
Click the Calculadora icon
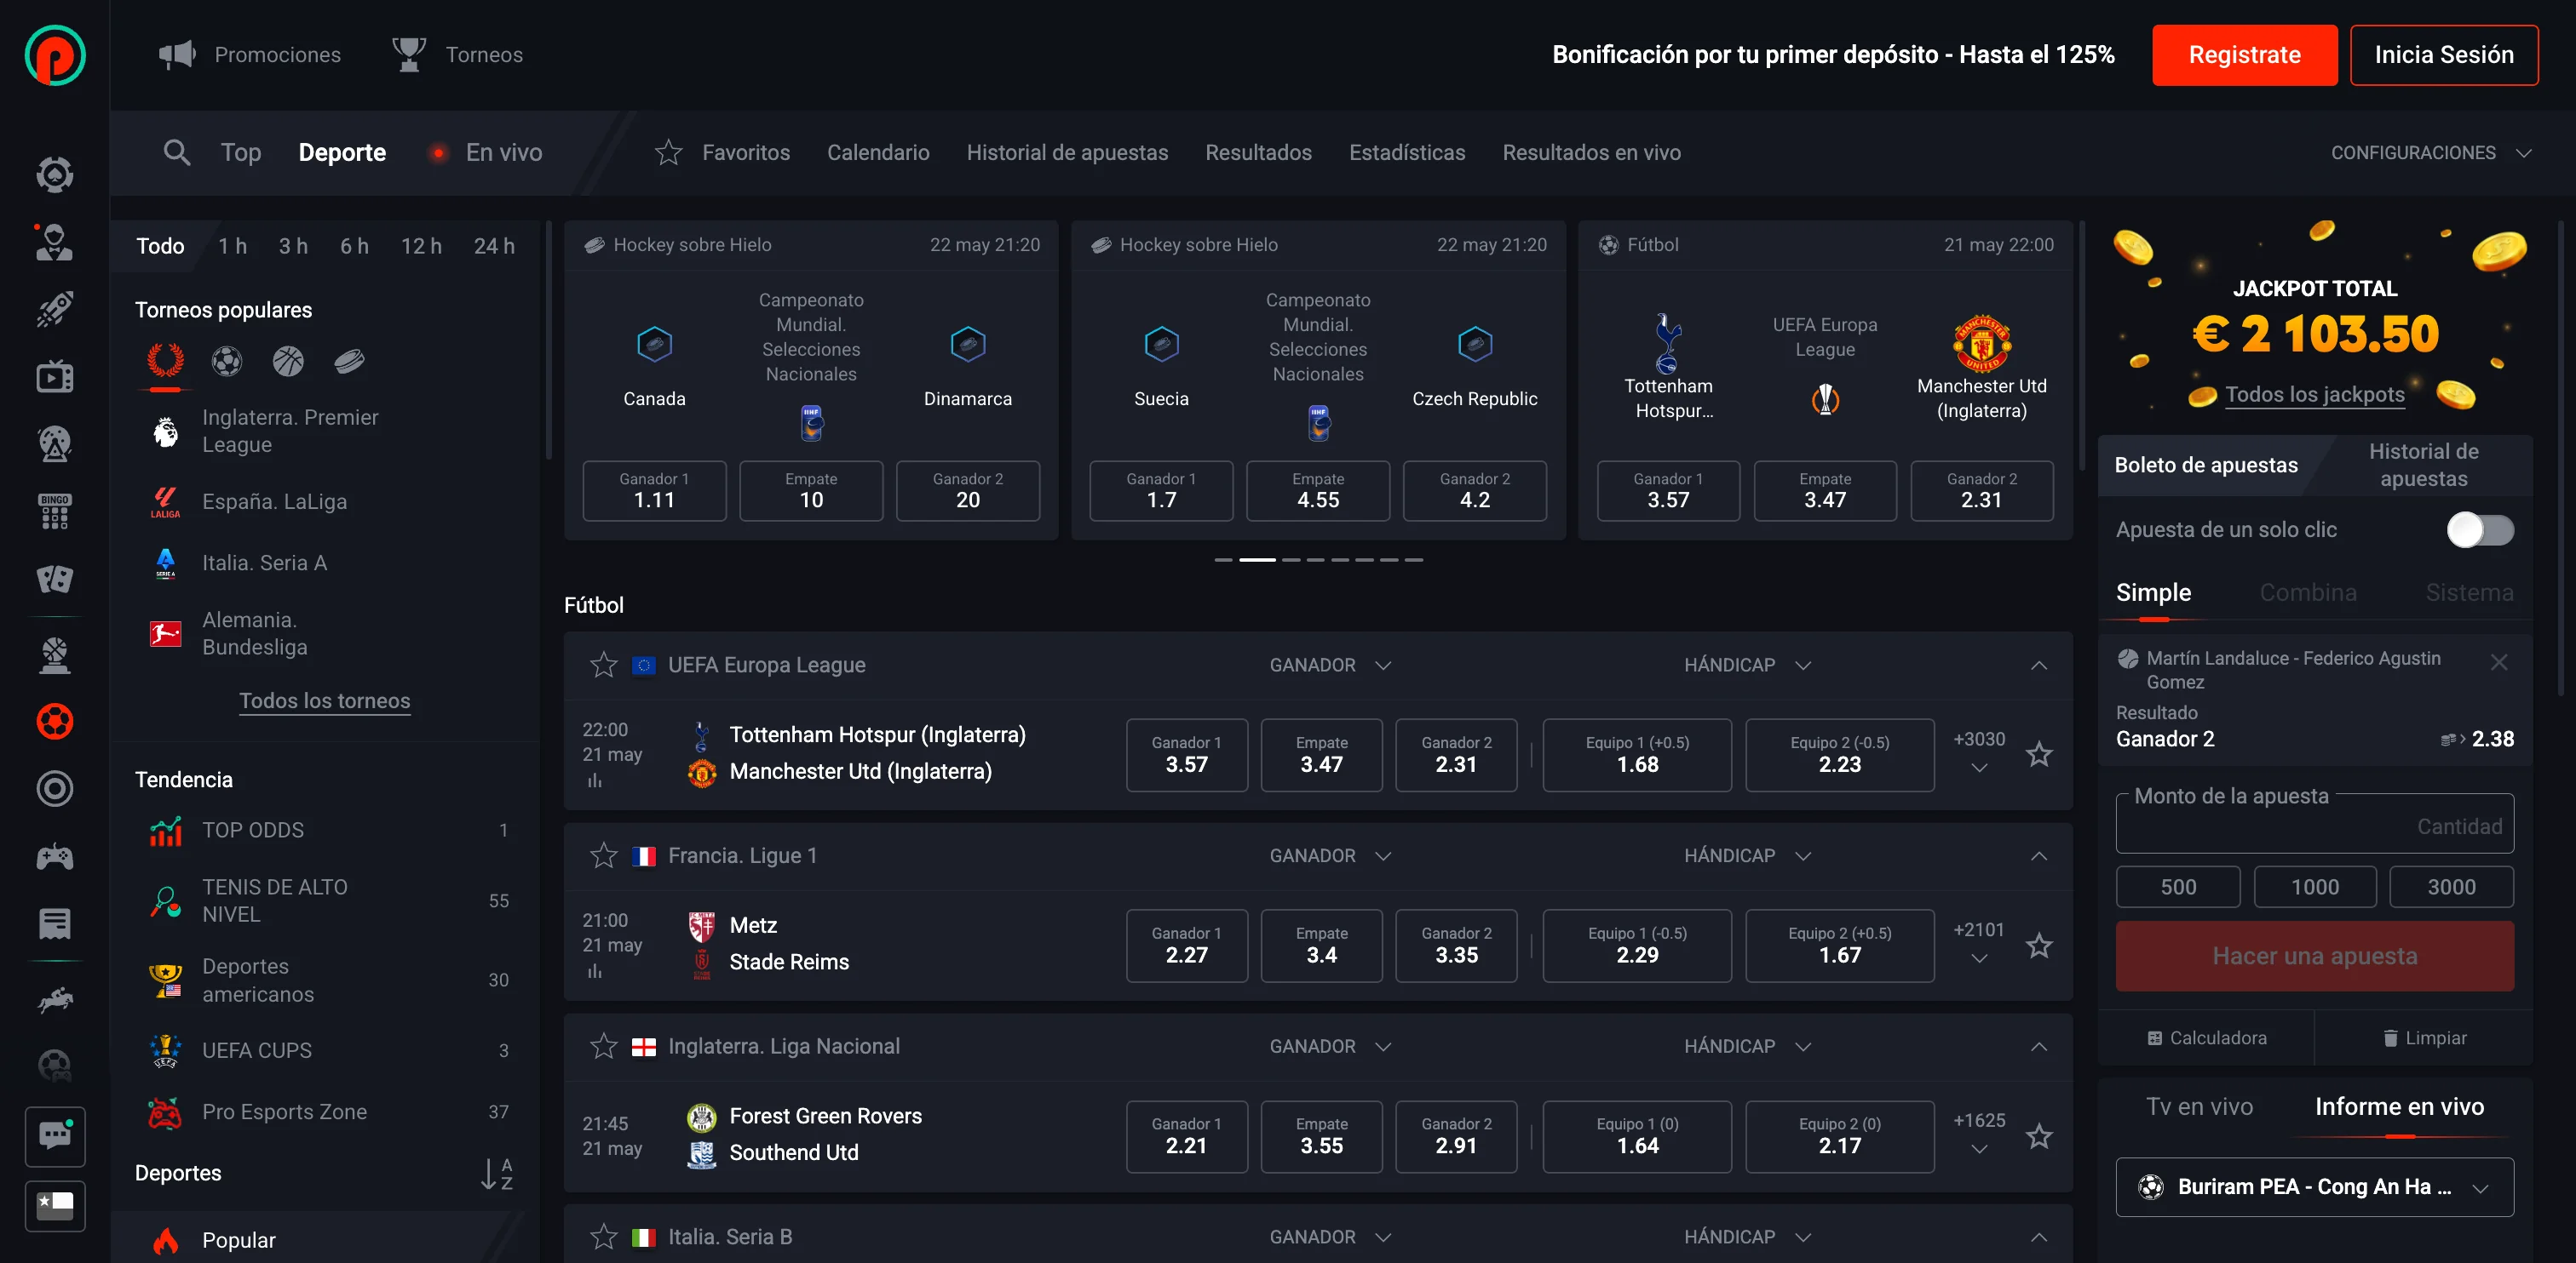coord(2155,1038)
